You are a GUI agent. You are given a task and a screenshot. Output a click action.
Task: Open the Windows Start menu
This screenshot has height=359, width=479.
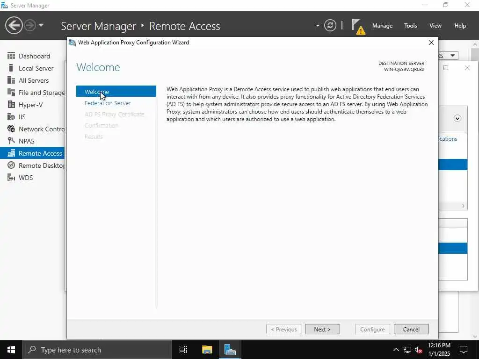(x=11, y=350)
